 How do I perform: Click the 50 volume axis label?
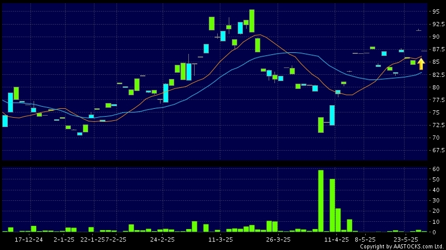pyautogui.click(x=436, y=179)
